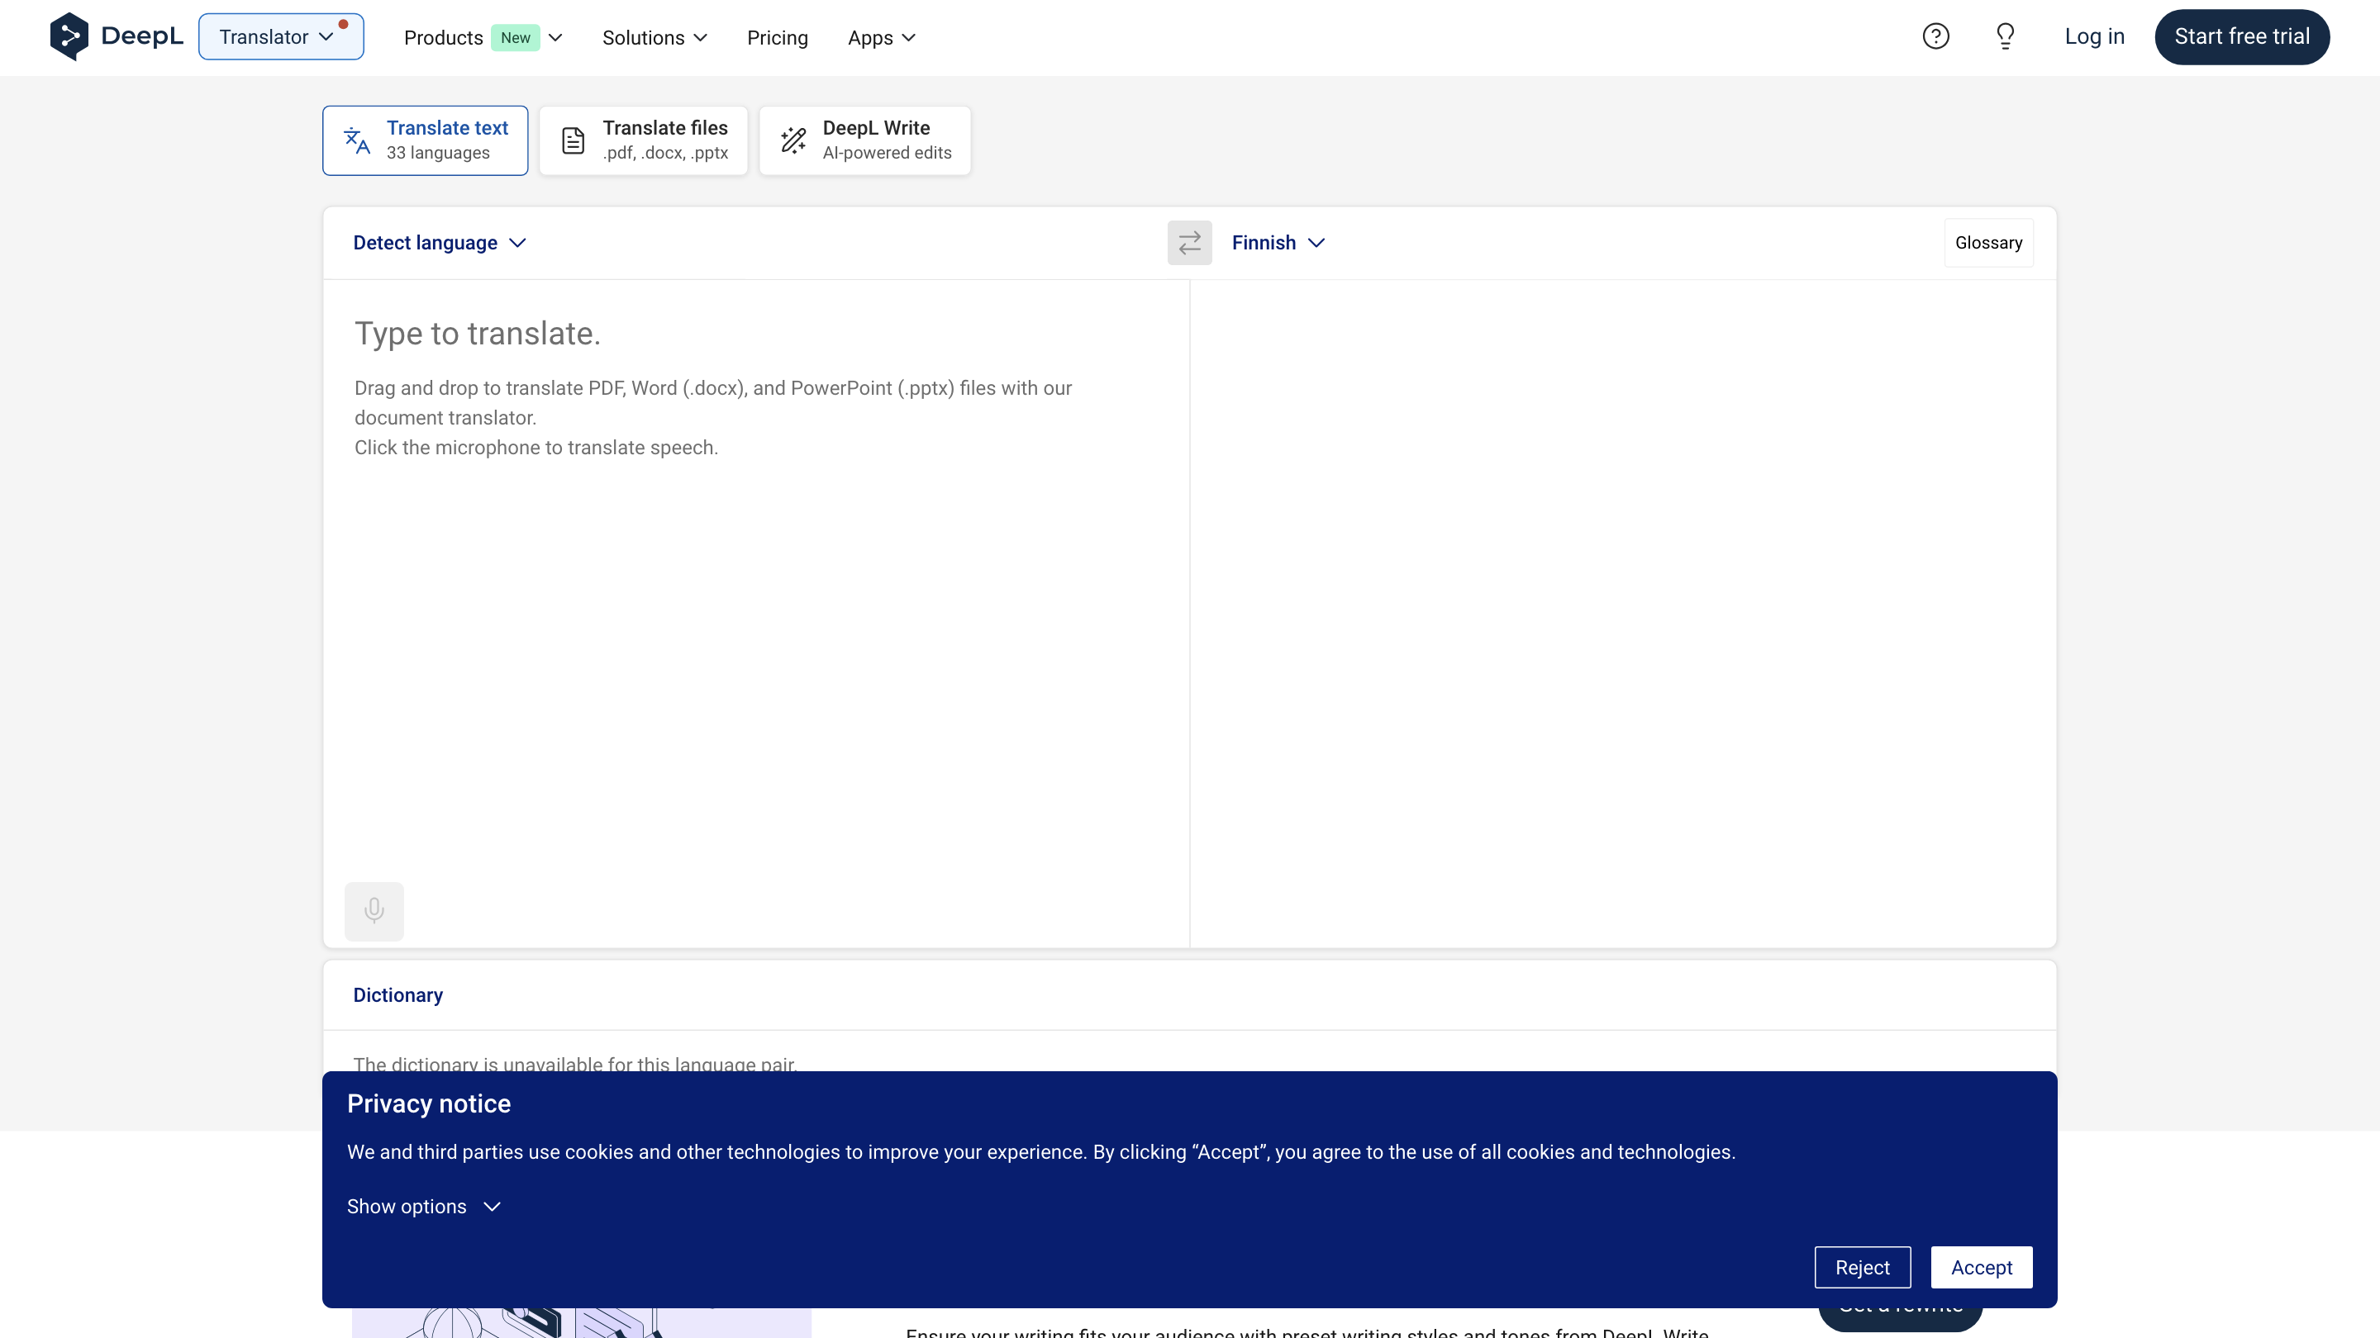Open the Finnish target language dropdown

pyautogui.click(x=1278, y=242)
